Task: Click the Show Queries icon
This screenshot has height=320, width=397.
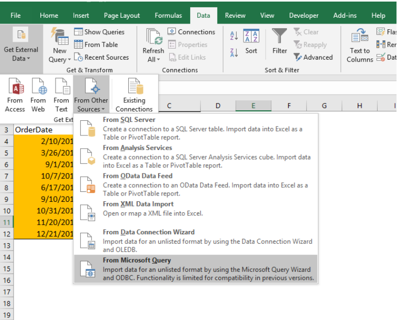Action: click(79, 32)
